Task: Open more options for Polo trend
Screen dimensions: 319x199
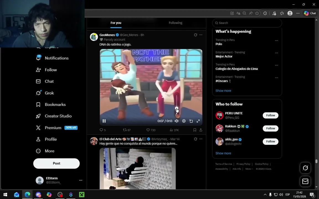Action: point(276,41)
